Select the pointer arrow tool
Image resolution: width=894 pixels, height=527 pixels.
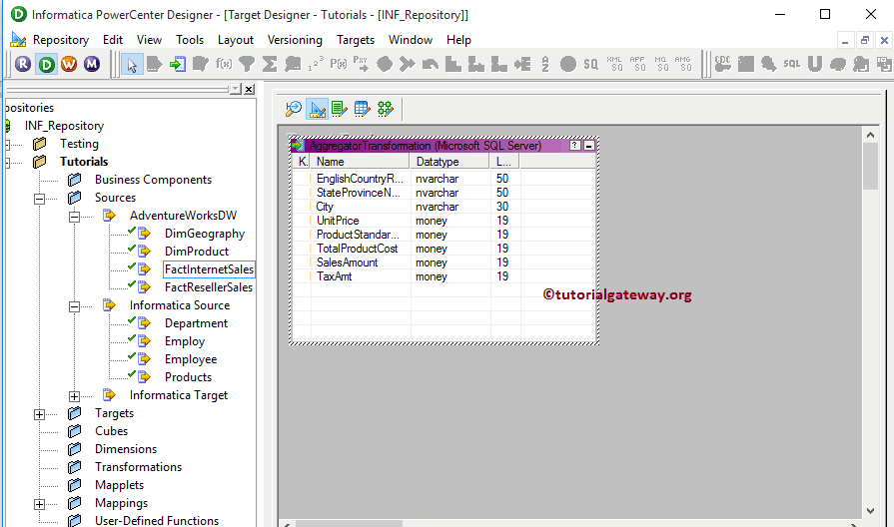[x=131, y=64]
